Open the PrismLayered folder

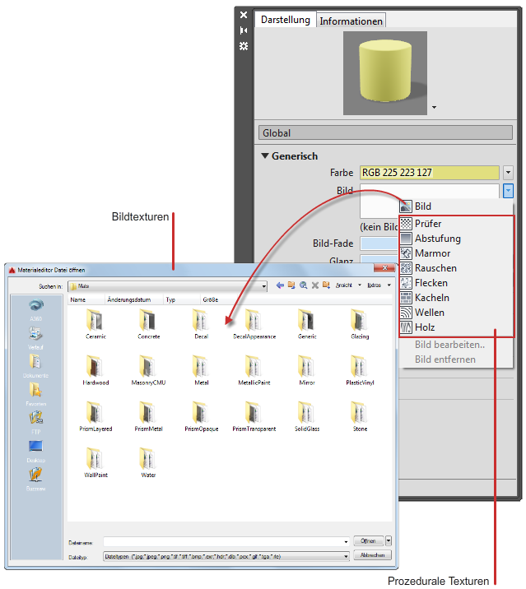(95, 416)
